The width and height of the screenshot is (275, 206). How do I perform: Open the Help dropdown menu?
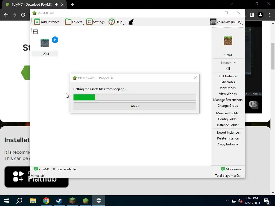(x=116, y=22)
